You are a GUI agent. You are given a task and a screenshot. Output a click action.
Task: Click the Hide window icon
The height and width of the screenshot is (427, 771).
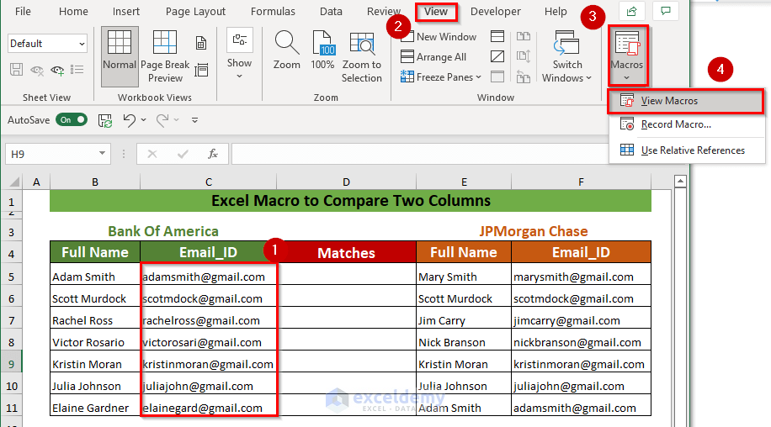click(497, 56)
